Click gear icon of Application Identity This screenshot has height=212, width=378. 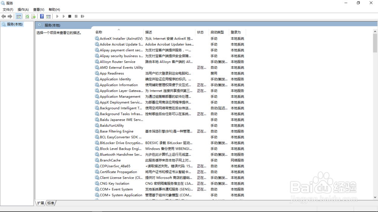pyautogui.click(x=97, y=79)
